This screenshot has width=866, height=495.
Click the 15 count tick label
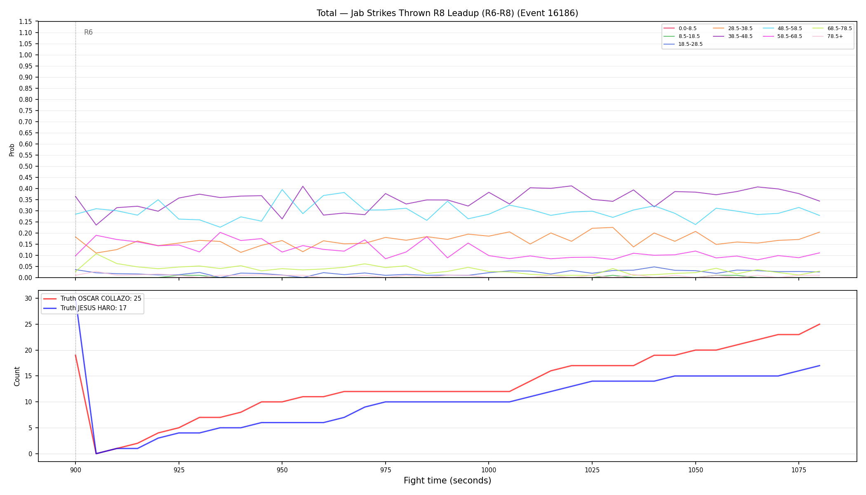(x=28, y=376)
